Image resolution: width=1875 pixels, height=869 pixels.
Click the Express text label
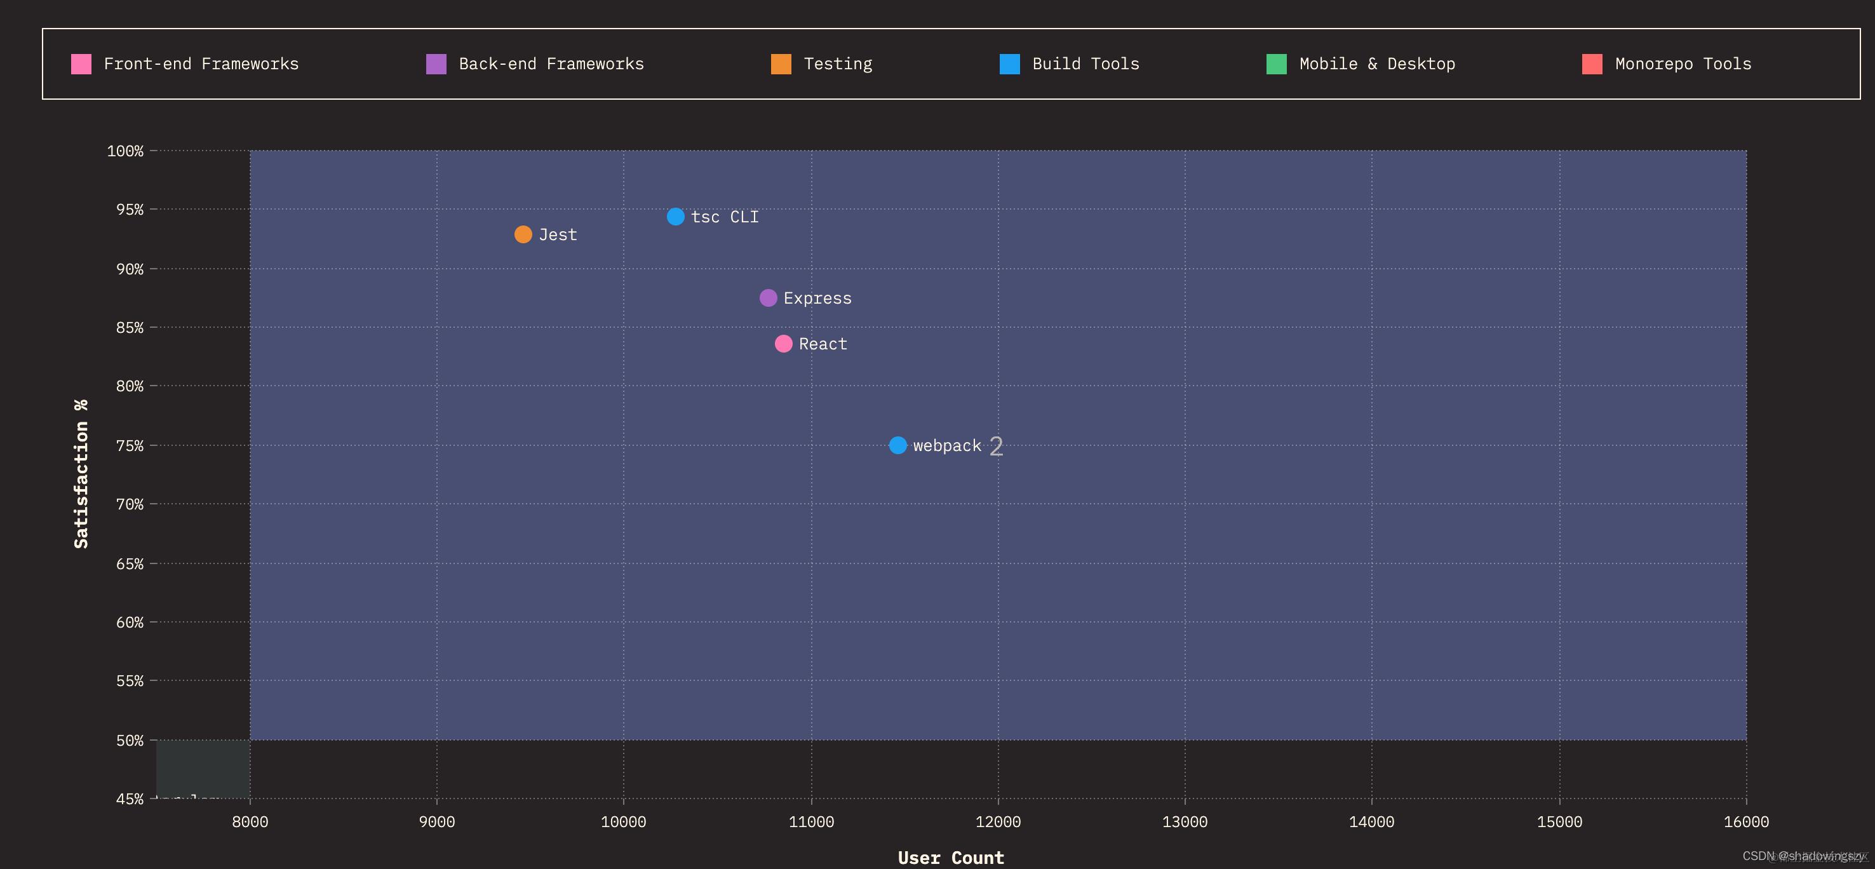tap(817, 299)
